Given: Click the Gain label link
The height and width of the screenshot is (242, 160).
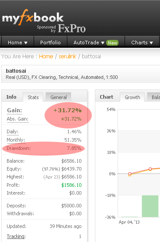Looking at the screenshot, I should pyautogui.click(x=14, y=110).
